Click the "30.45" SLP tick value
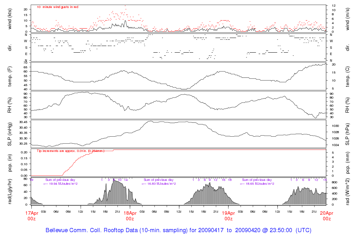Viewport: 357px width, 244px height. pos(23,122)
